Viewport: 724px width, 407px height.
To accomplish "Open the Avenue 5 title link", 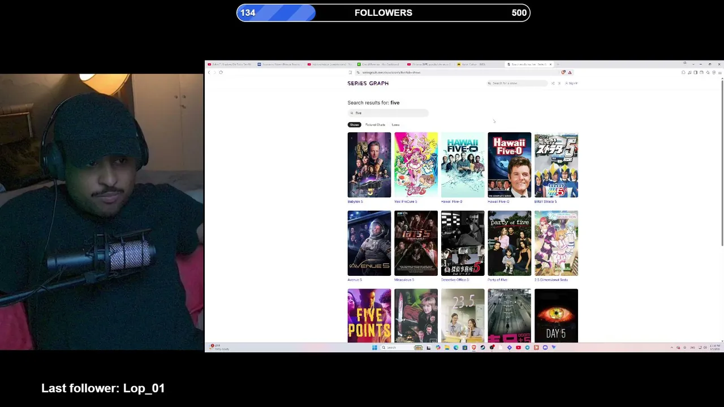I will click(x=355, y=280).
